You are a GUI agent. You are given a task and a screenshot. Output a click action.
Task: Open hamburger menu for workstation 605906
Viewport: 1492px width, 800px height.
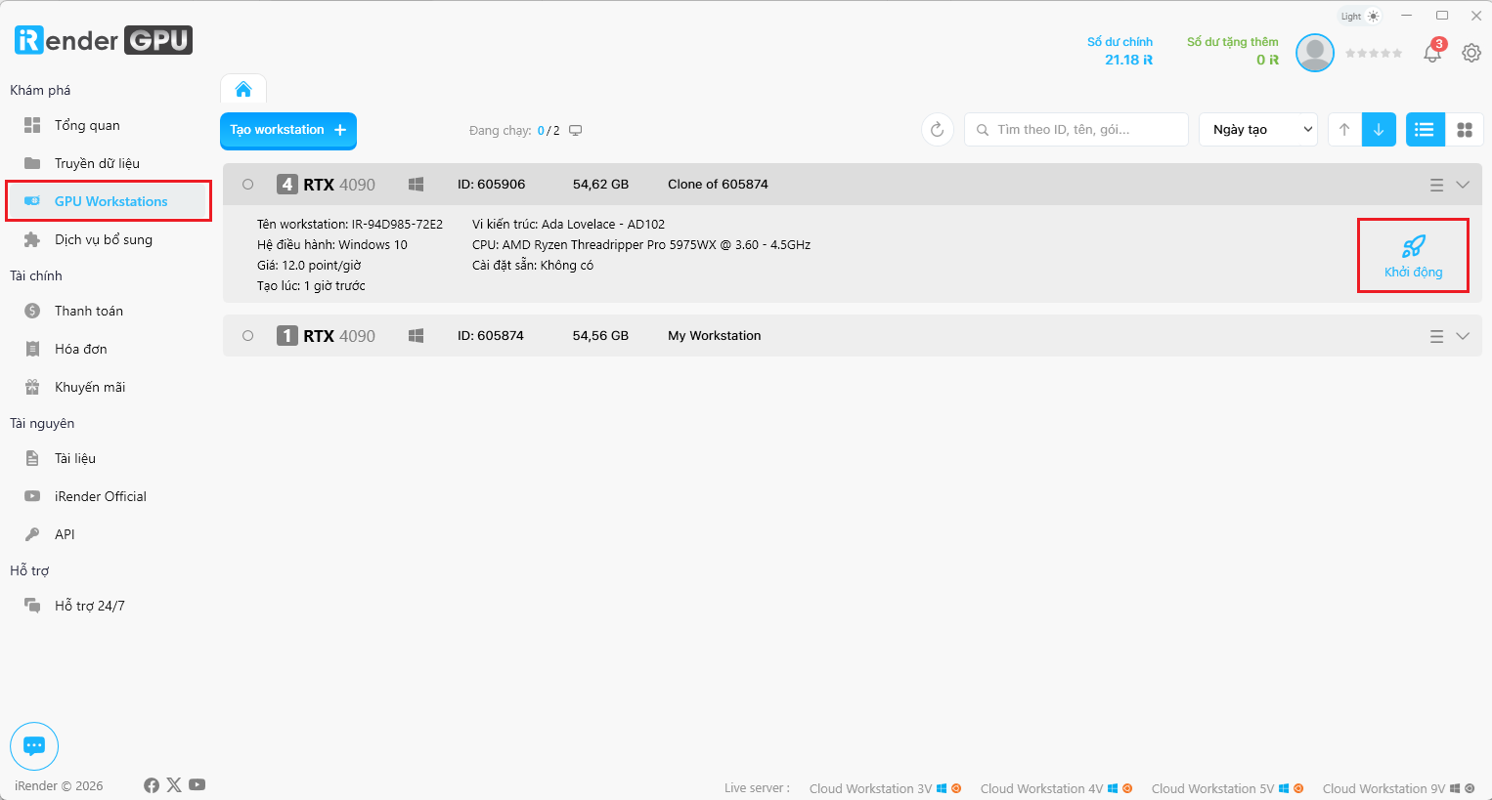click(1436, 185)
